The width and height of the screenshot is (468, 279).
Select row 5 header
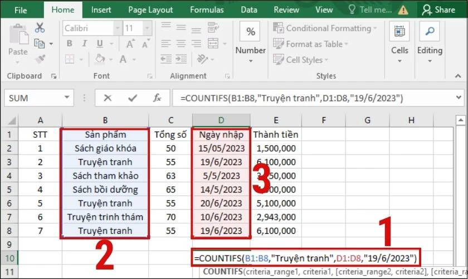click(9, 190)
